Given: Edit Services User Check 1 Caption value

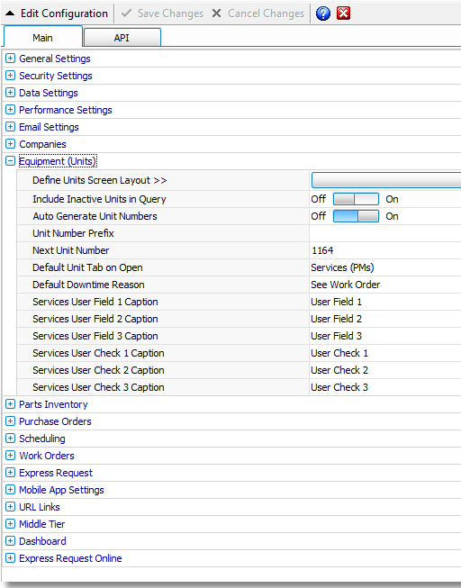Looking at the screenshot, I should point(339,353).
